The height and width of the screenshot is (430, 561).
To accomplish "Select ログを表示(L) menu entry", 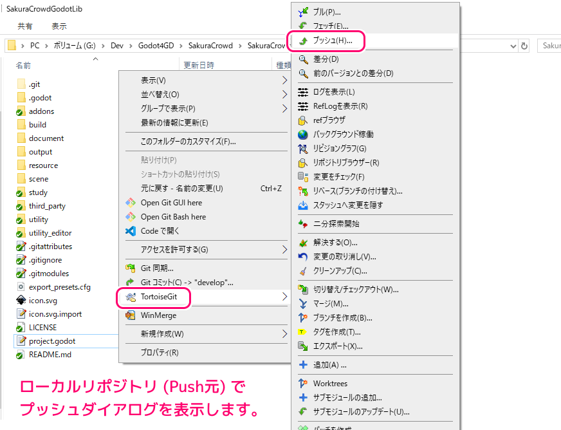I will click(x=333, y=92).
